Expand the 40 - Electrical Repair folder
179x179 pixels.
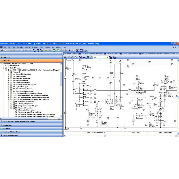tap(8, 81)
